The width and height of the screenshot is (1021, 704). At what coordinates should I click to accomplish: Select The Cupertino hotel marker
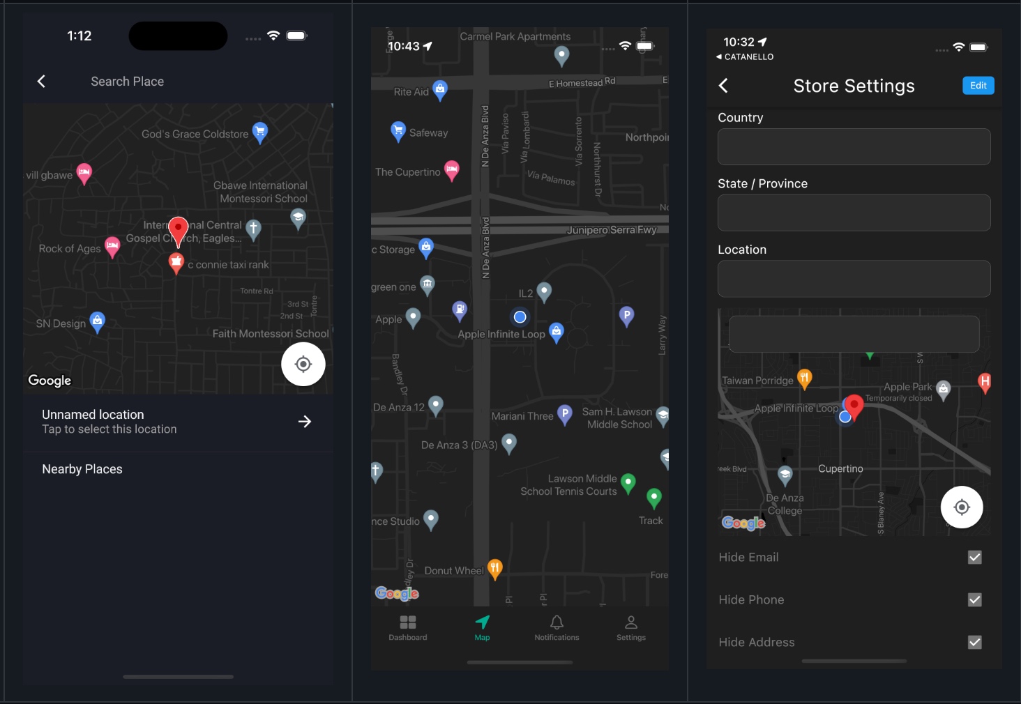coord(452,170)
